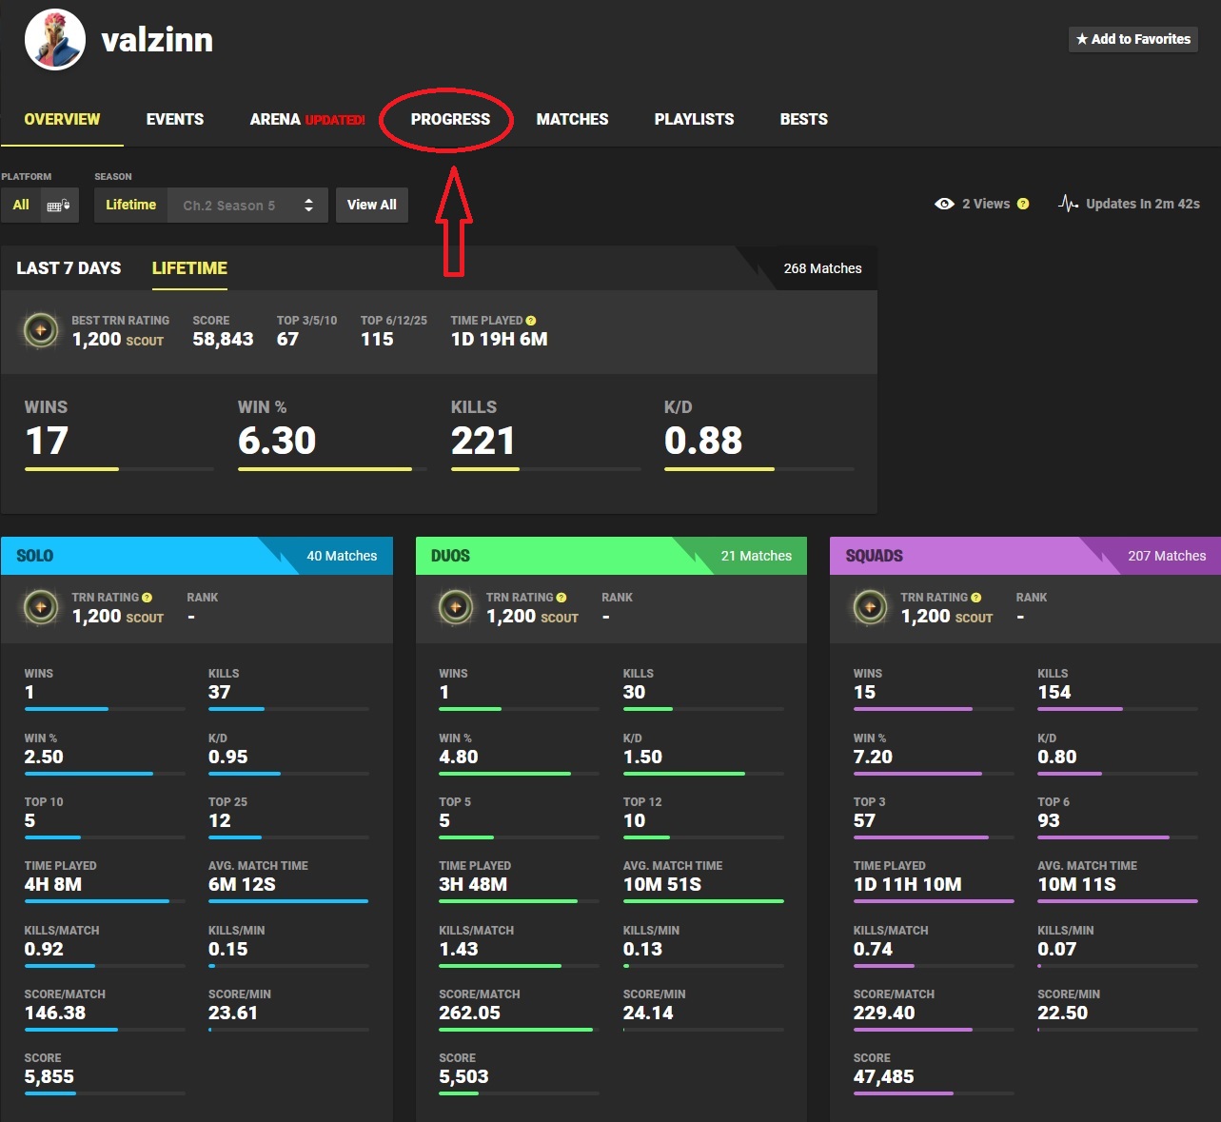Click the Duos TRN rating badge icon
Viewport: 1221px width, 1122px height.
pyautogui.click(x=456, y=607)
